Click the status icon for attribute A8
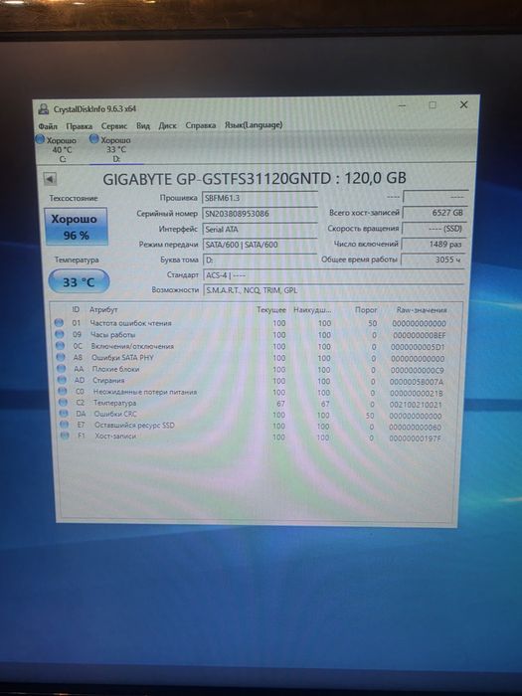 click(61, 357)
